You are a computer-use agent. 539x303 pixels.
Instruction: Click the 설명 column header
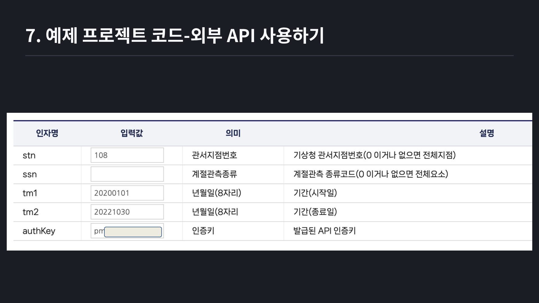[x=487, y=133]
